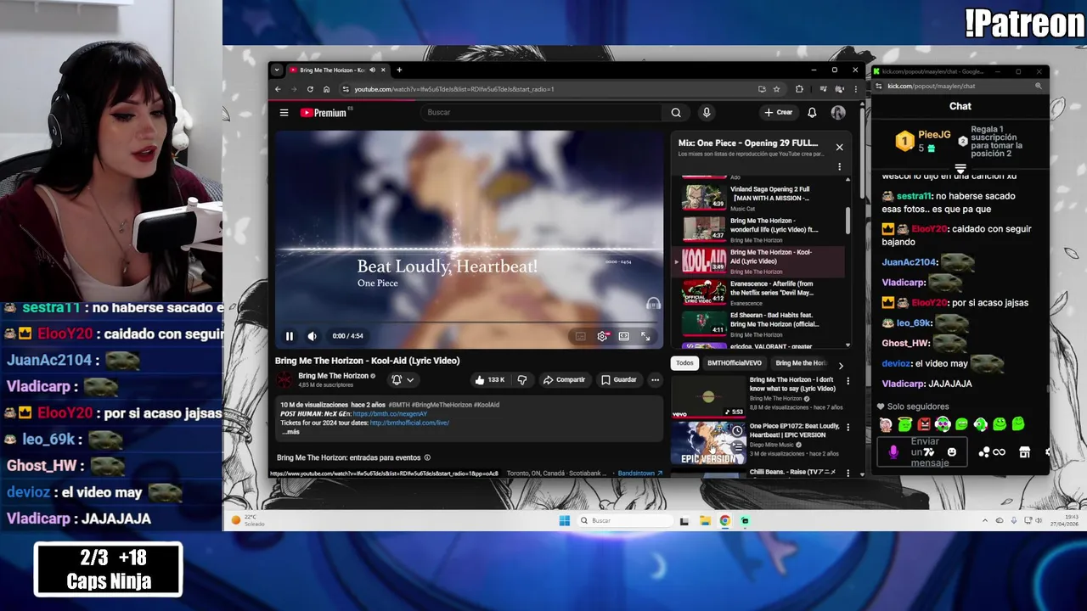1087x611 pixels.
Task: Click the mix playlist scrollbar
Action: pyautogui.click(x=848, y=221)
